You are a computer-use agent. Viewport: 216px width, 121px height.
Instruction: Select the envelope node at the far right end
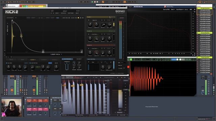click(x=82, y=52)
